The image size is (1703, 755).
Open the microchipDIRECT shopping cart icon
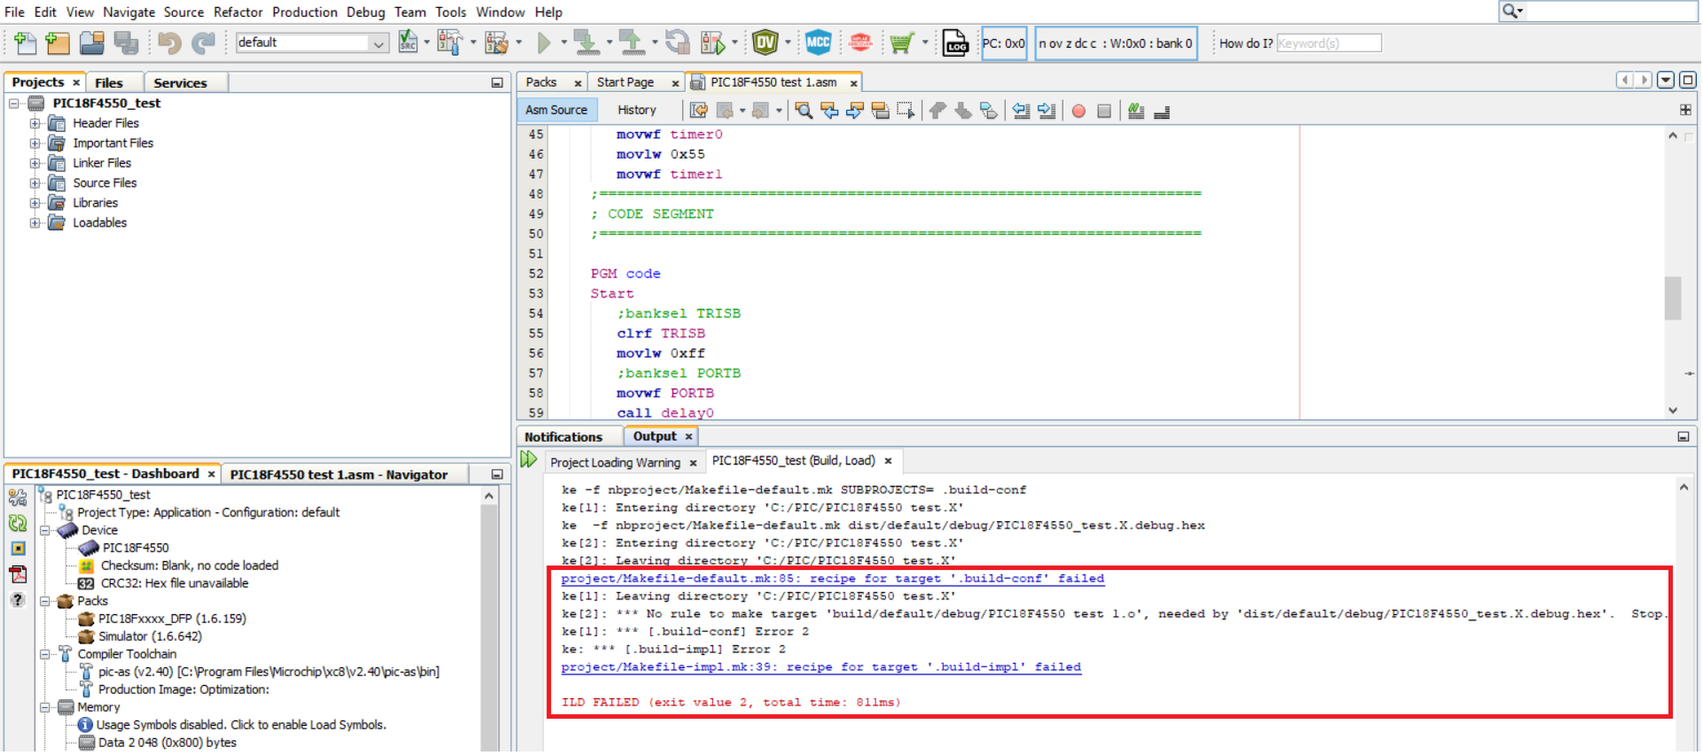(x=902, y=42)
